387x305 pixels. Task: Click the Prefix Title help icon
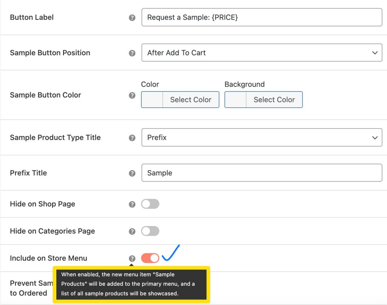pyautogui.click(x=132, y=173)
